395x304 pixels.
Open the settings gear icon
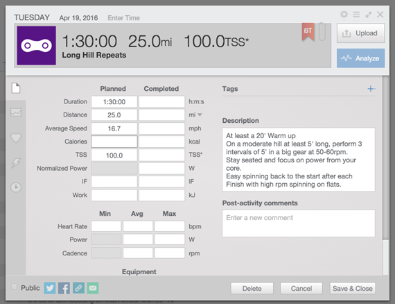pos(344,15)
